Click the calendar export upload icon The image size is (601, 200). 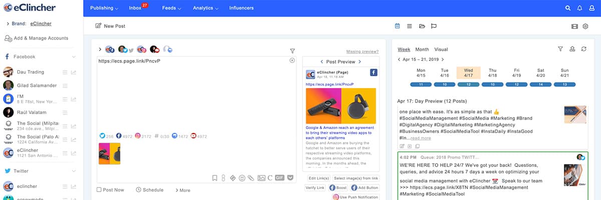pos(572,49)
